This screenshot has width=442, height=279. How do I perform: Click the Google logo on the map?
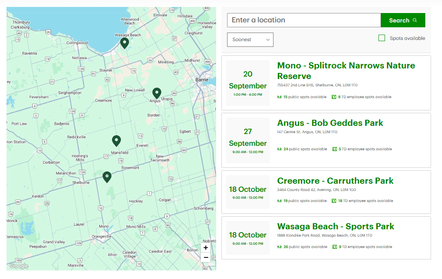point(19,266)
